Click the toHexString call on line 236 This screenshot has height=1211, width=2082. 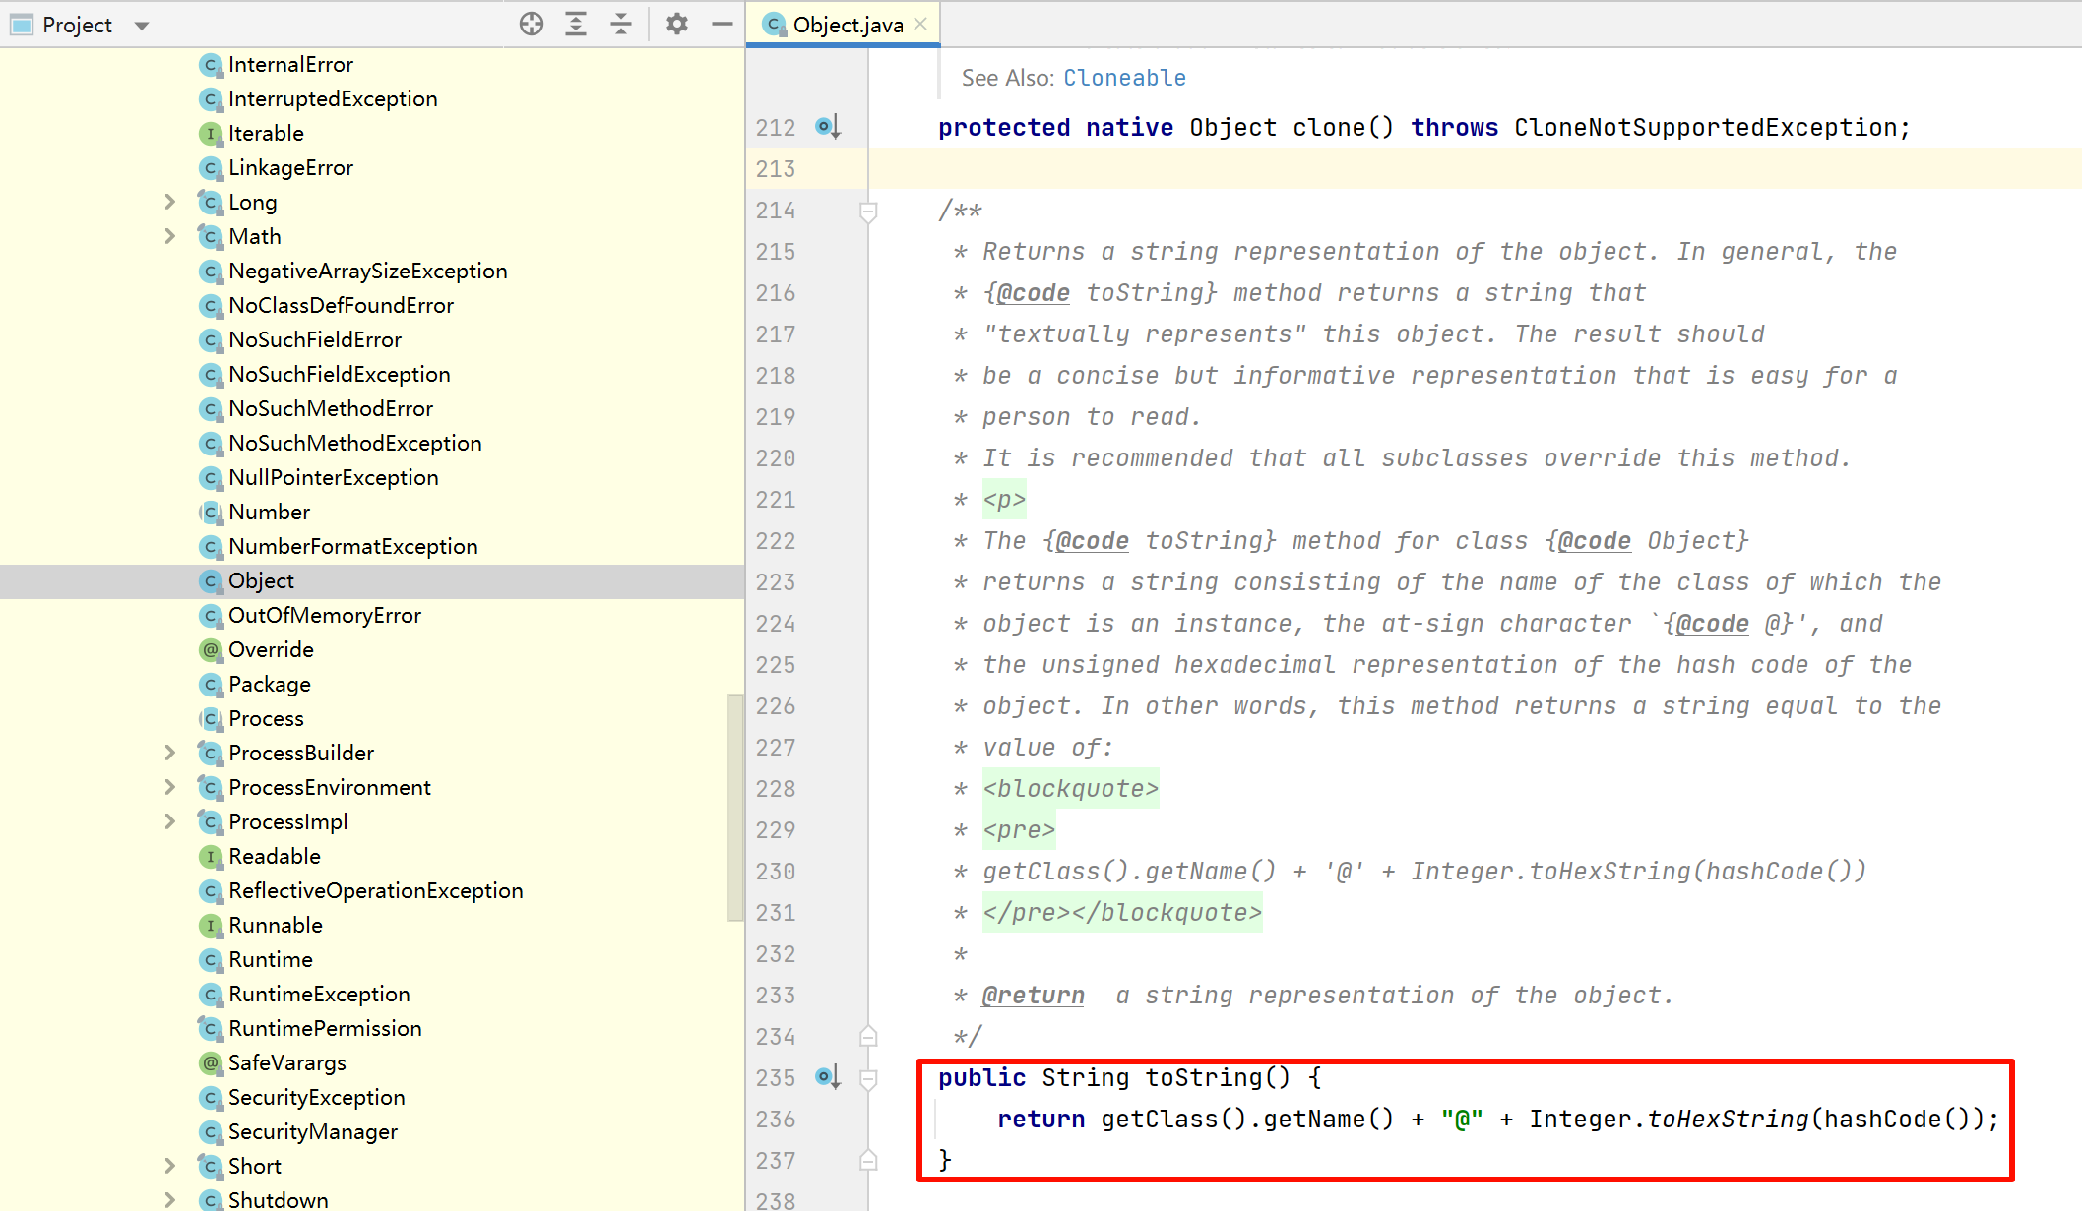click(1728, 1120)
